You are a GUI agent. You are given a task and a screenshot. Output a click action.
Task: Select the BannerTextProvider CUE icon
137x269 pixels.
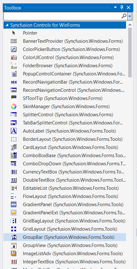pyautogui.click(x=13, y=41)
